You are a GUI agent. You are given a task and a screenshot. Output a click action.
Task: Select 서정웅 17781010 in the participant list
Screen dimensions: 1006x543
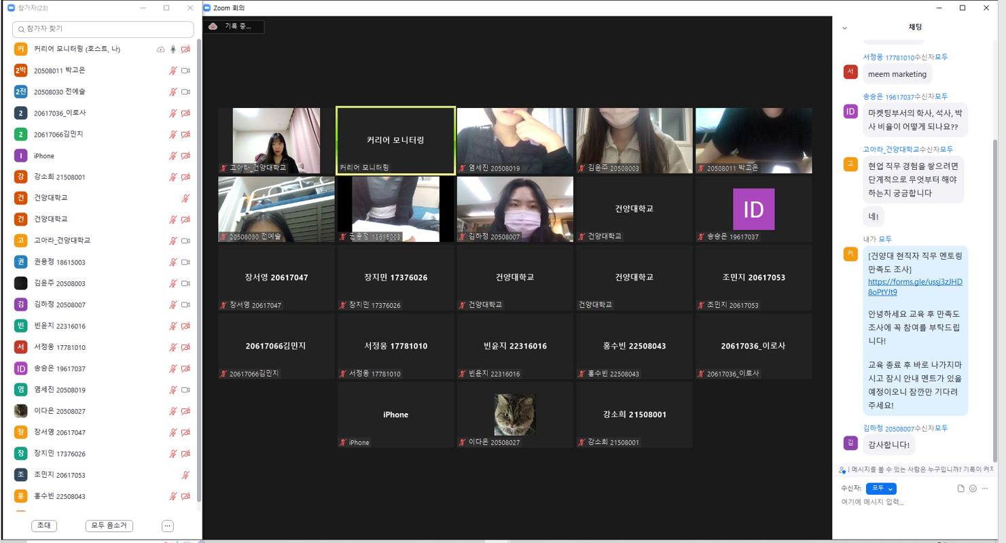tap(60, 347)
